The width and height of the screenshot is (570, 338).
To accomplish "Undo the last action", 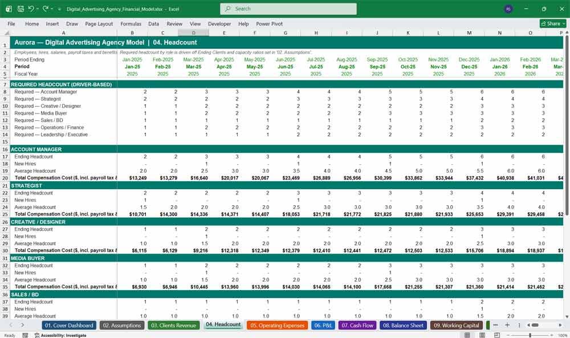I will pyautogui.click(x=31, y=9).
